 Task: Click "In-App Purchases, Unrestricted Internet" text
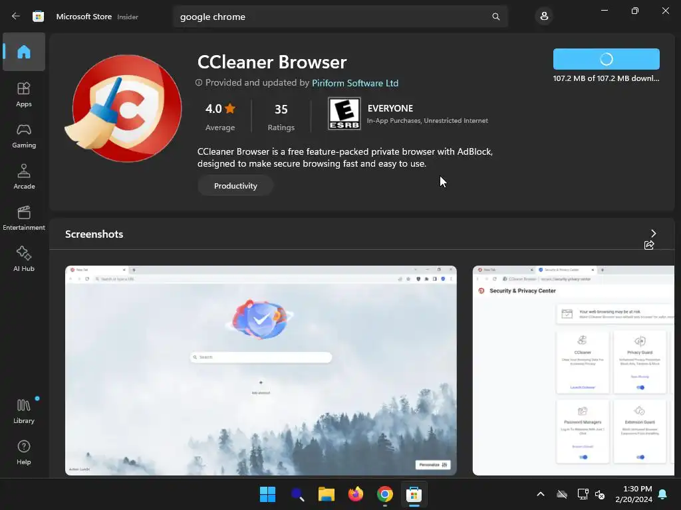(x=428, y=121)
